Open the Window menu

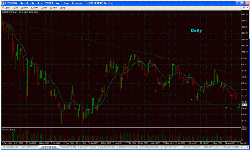click(54, 8)
